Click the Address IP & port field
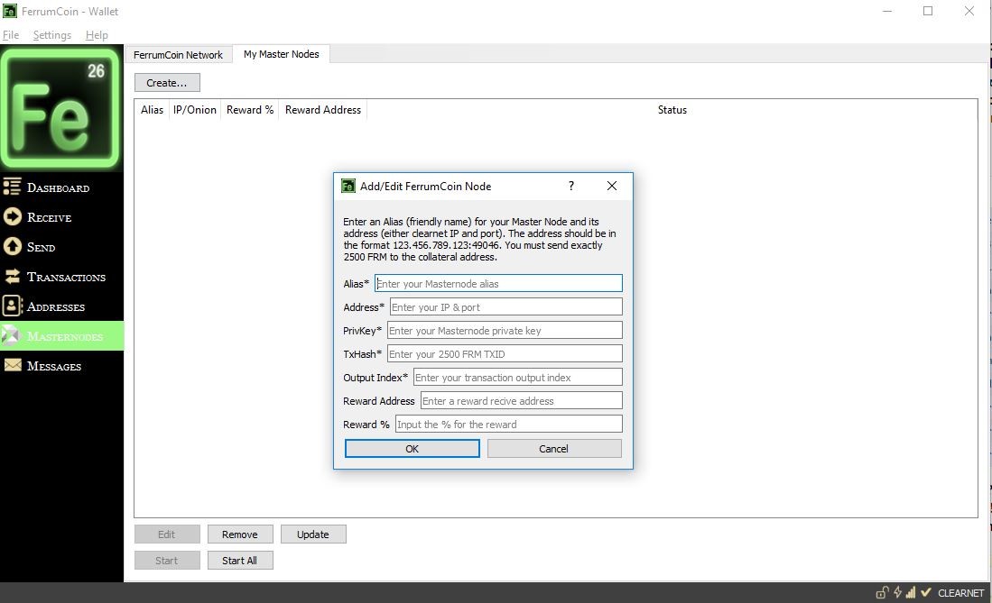 tap(506, 306)
